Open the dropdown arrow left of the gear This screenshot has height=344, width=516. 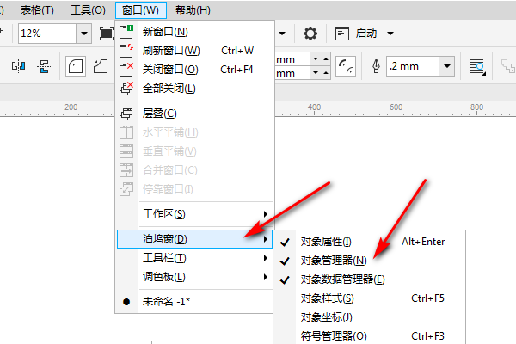[x=282, y=34]
